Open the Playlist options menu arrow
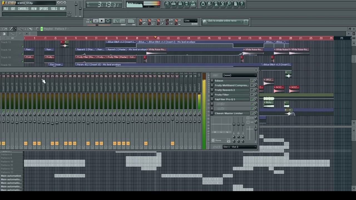This screenshot has width=356, height=200. point(2,29)
